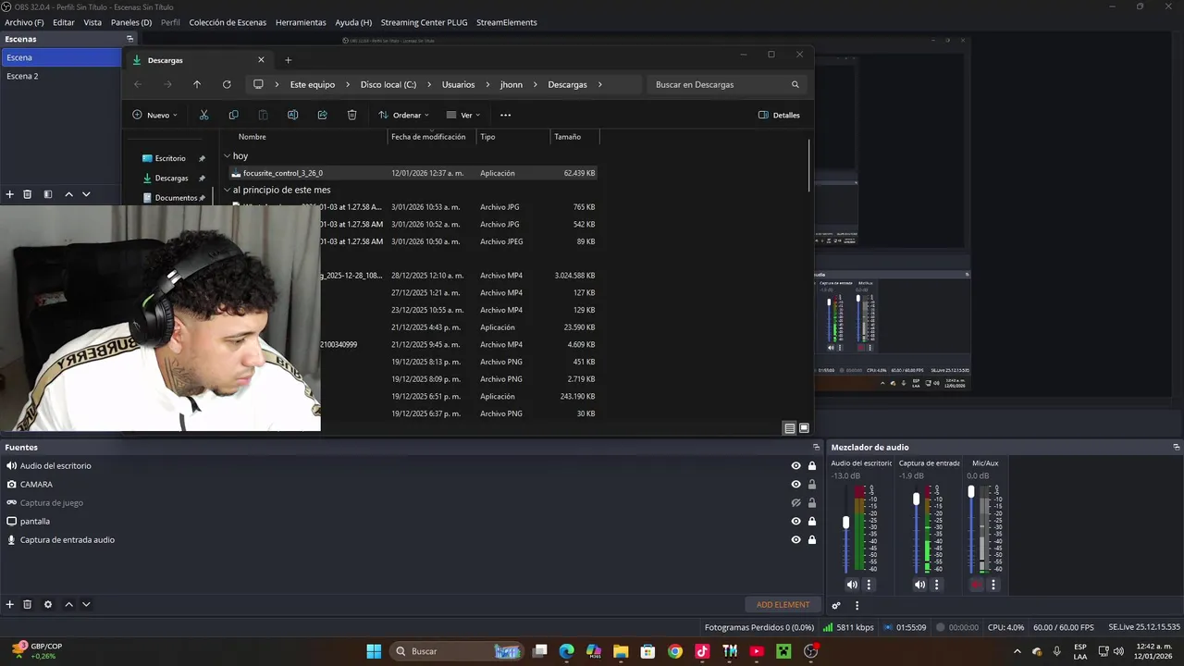Hide the CAMARA source with its eye
Screen dimensions: 1184x666
coord(795,485)
